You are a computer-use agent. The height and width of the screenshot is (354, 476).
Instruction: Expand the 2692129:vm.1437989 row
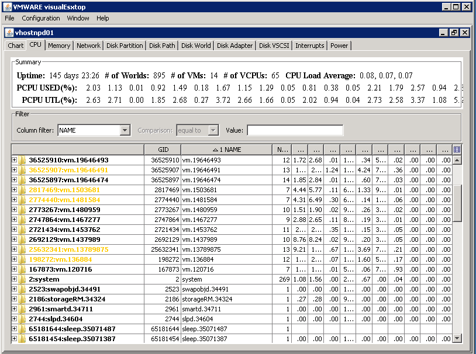14,240
